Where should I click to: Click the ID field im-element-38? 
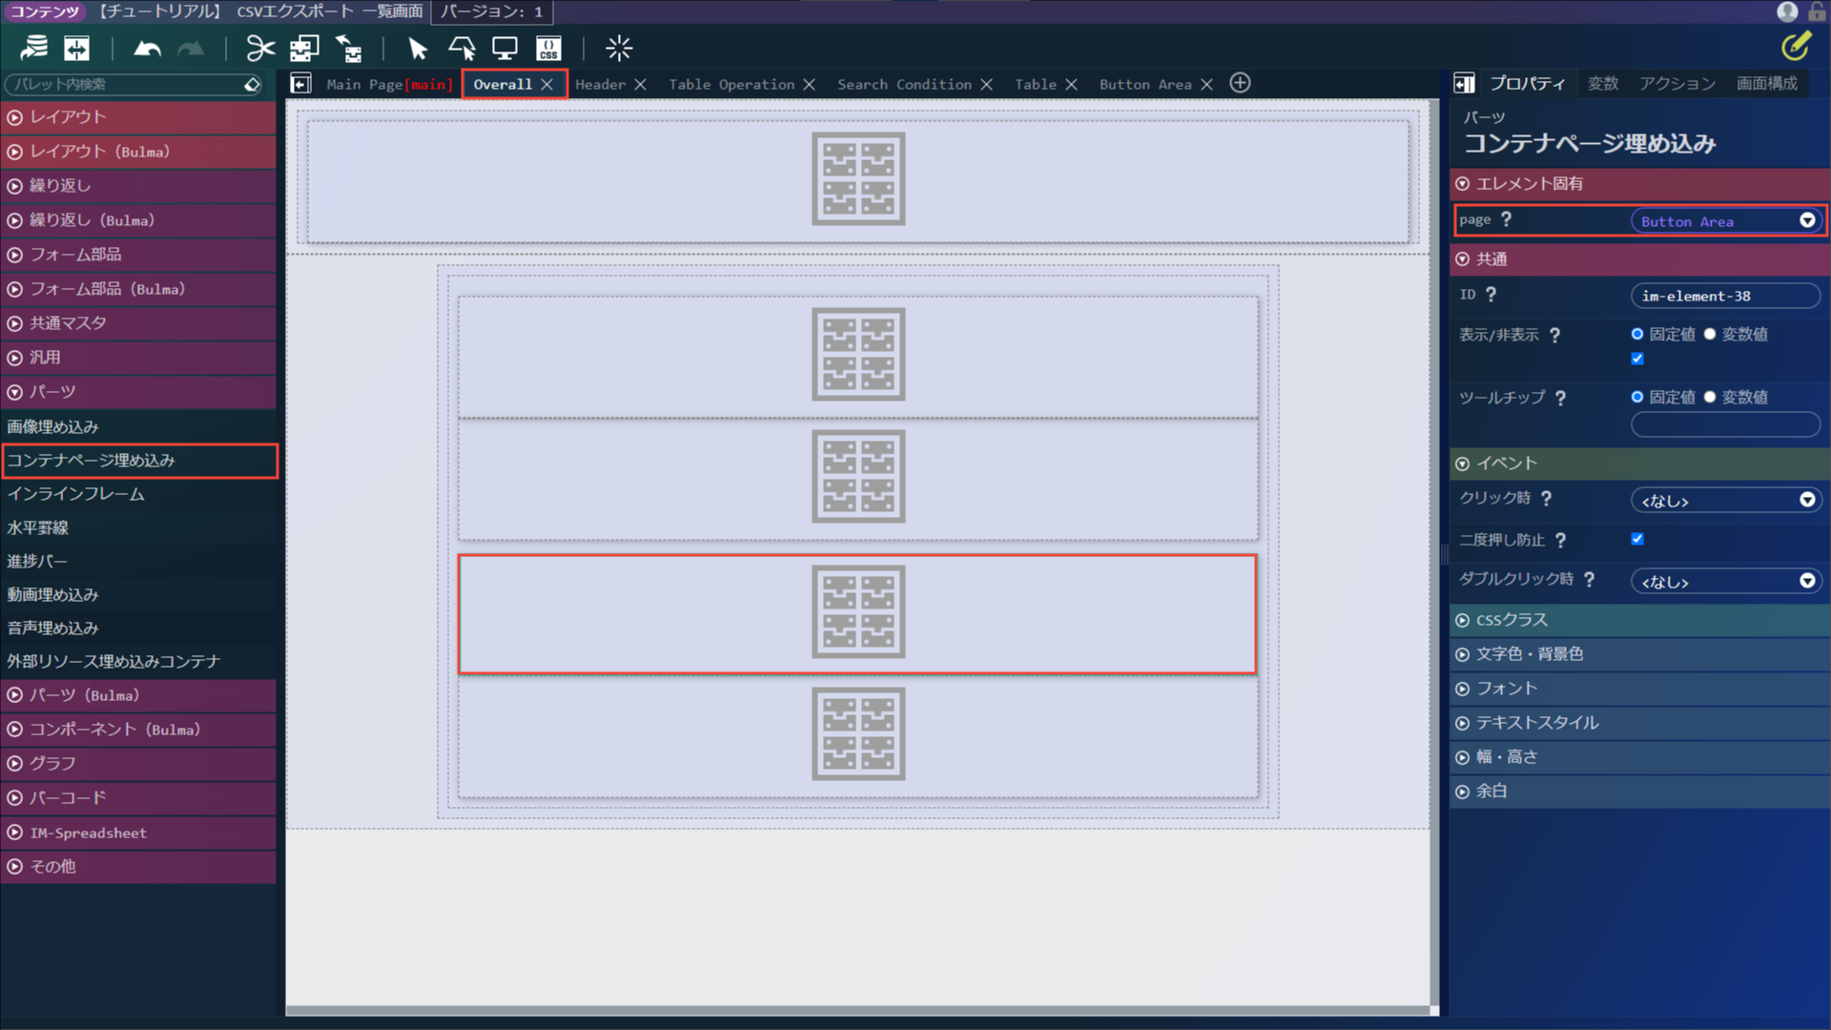coord(1725,296)
